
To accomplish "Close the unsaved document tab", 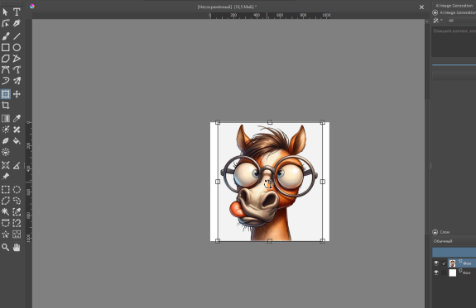I will pos(421,7).
